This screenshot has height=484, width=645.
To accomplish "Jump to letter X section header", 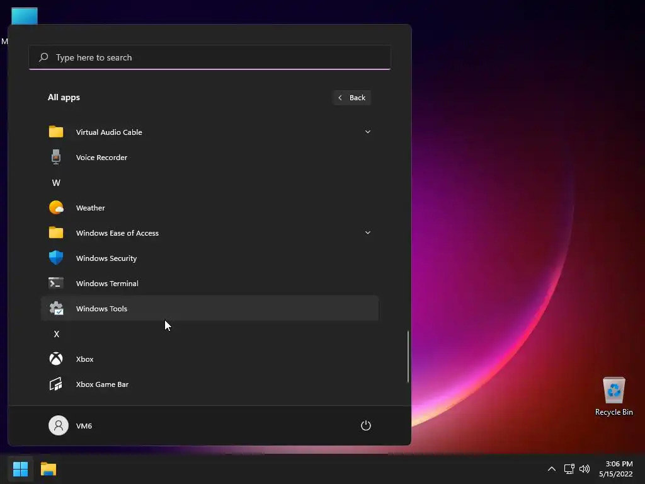I will pyautogui.click(x=56, y=334).
